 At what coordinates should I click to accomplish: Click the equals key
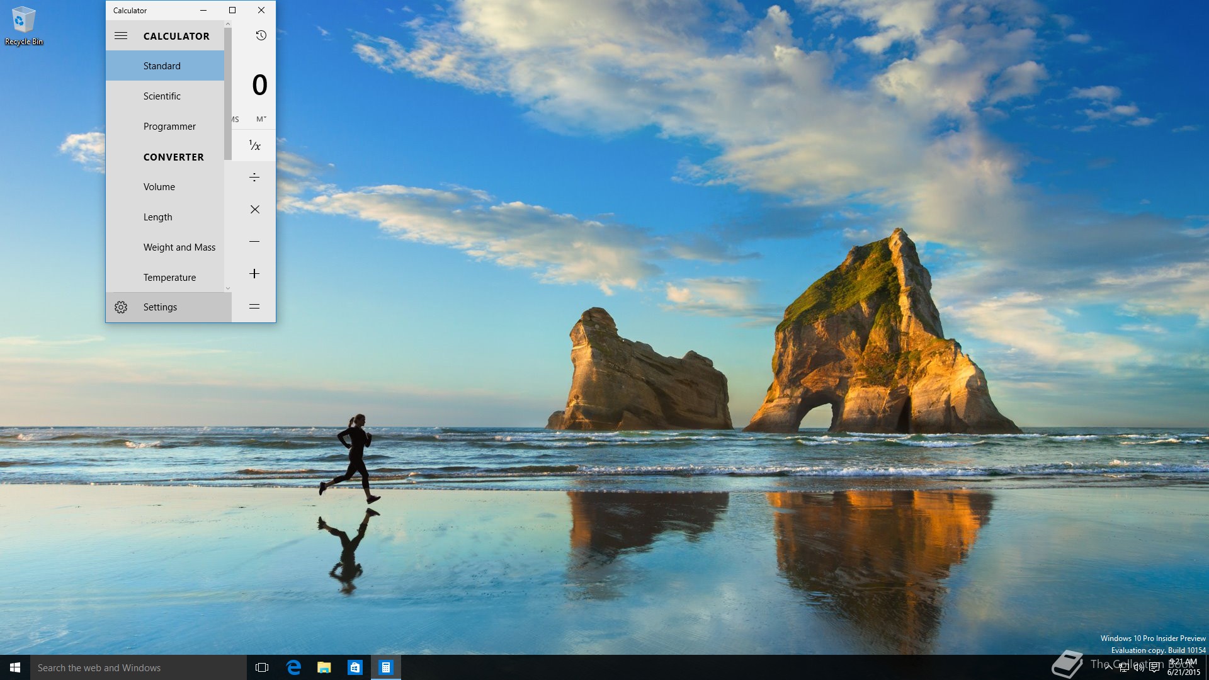(x=254, y=307)
